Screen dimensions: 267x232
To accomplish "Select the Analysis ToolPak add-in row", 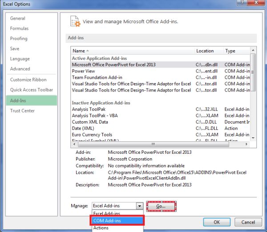I will click(161, 109).
